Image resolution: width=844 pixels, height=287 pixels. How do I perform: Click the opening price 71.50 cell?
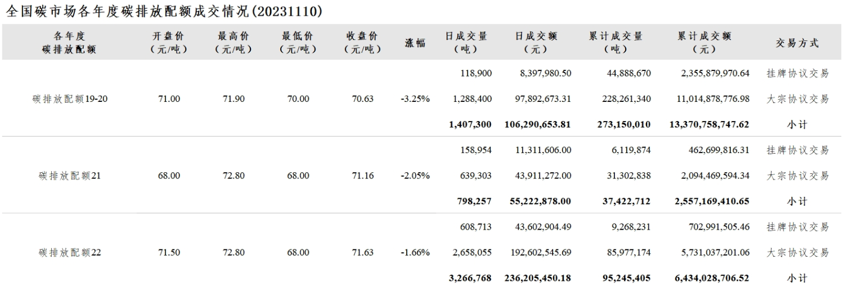169,253
